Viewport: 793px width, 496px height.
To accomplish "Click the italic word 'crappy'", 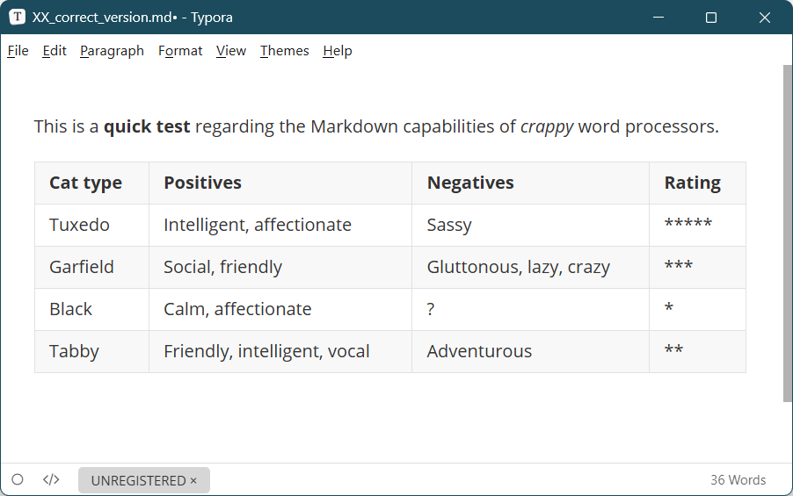I will coord(547,126).
